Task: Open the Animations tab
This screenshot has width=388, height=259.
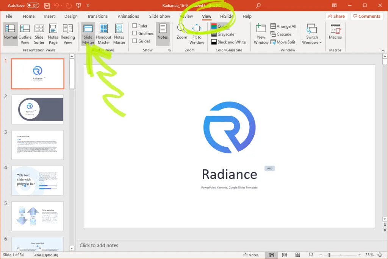Action: pyautogui.click(x=128, y=16)
